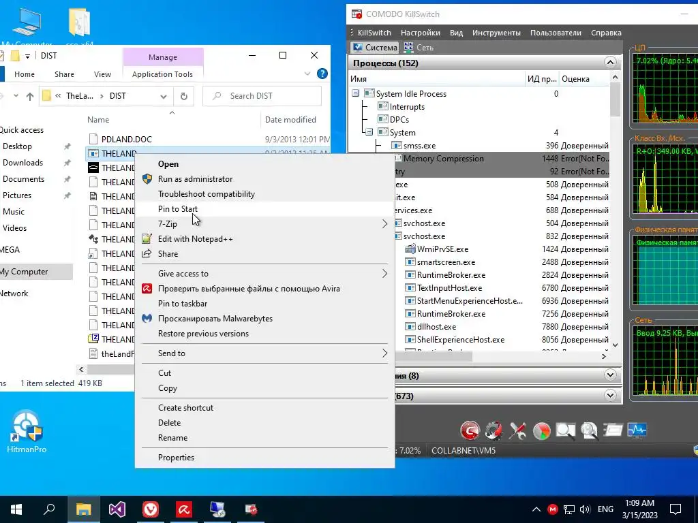Click the PDLAND.DOC file icon

[93, 139]
